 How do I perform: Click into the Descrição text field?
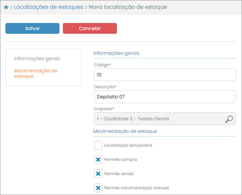pyautogui.click(x=164, y=97)
